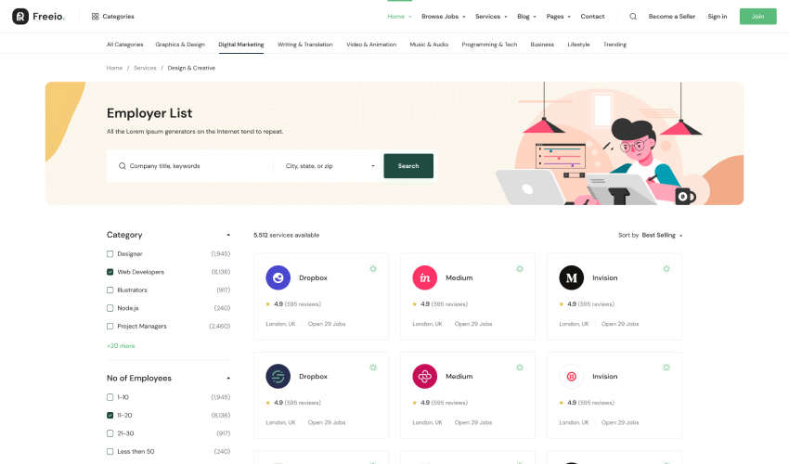The width and height of the screenshot is (789, 464).
Task: Open the City, state, or zip dropdown
Action: click(330, 166)
